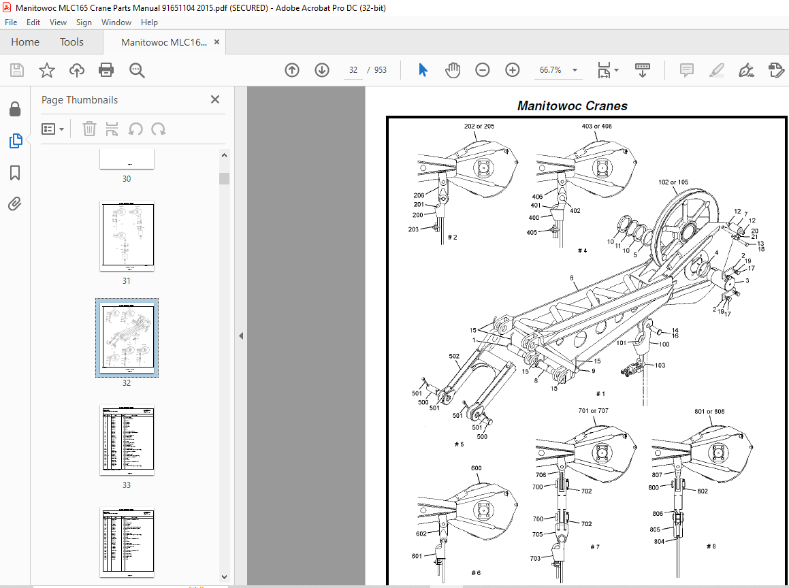Toggle the Page Thumbnails panel icon
This screenshot has width=789, height=588.
coord(16,141)
